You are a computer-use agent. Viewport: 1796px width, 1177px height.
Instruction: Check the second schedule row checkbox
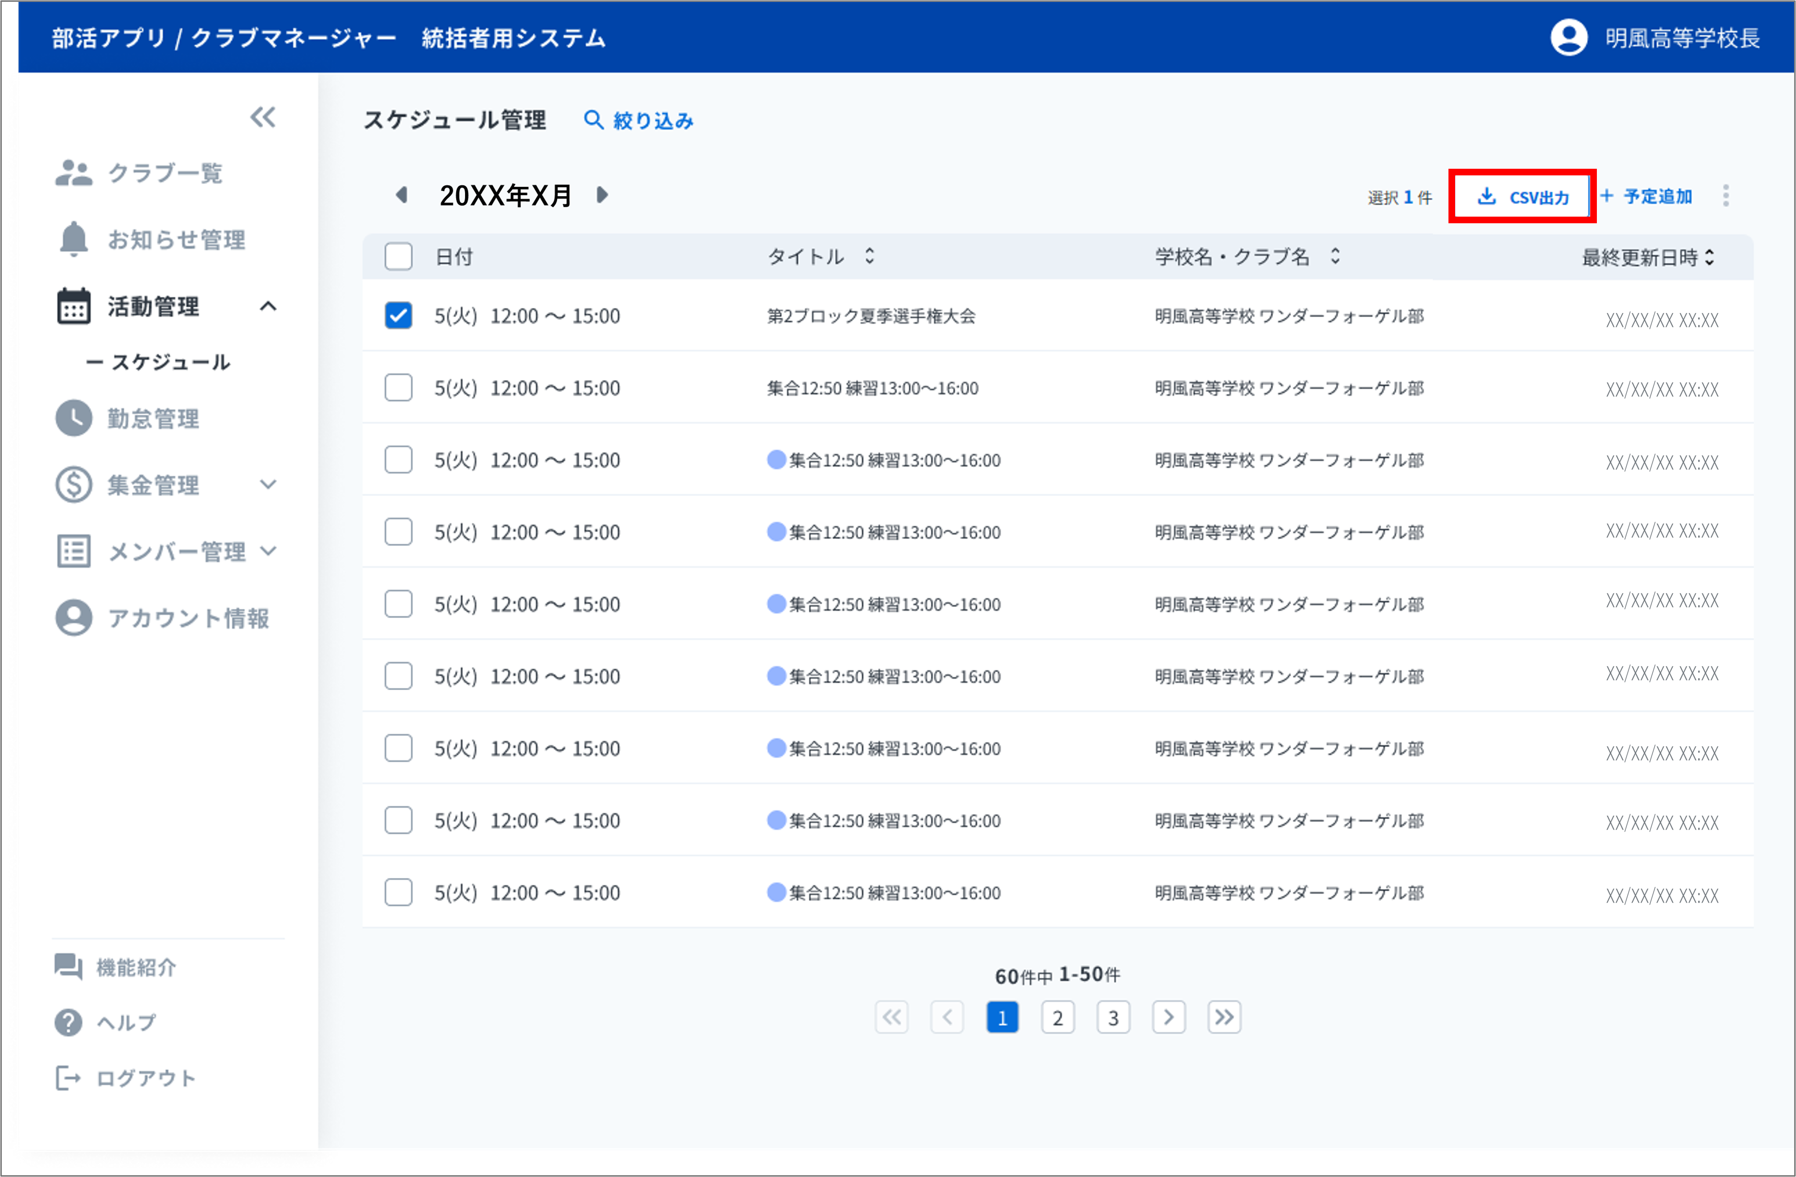pyautogui.click(x=398, y=388)
